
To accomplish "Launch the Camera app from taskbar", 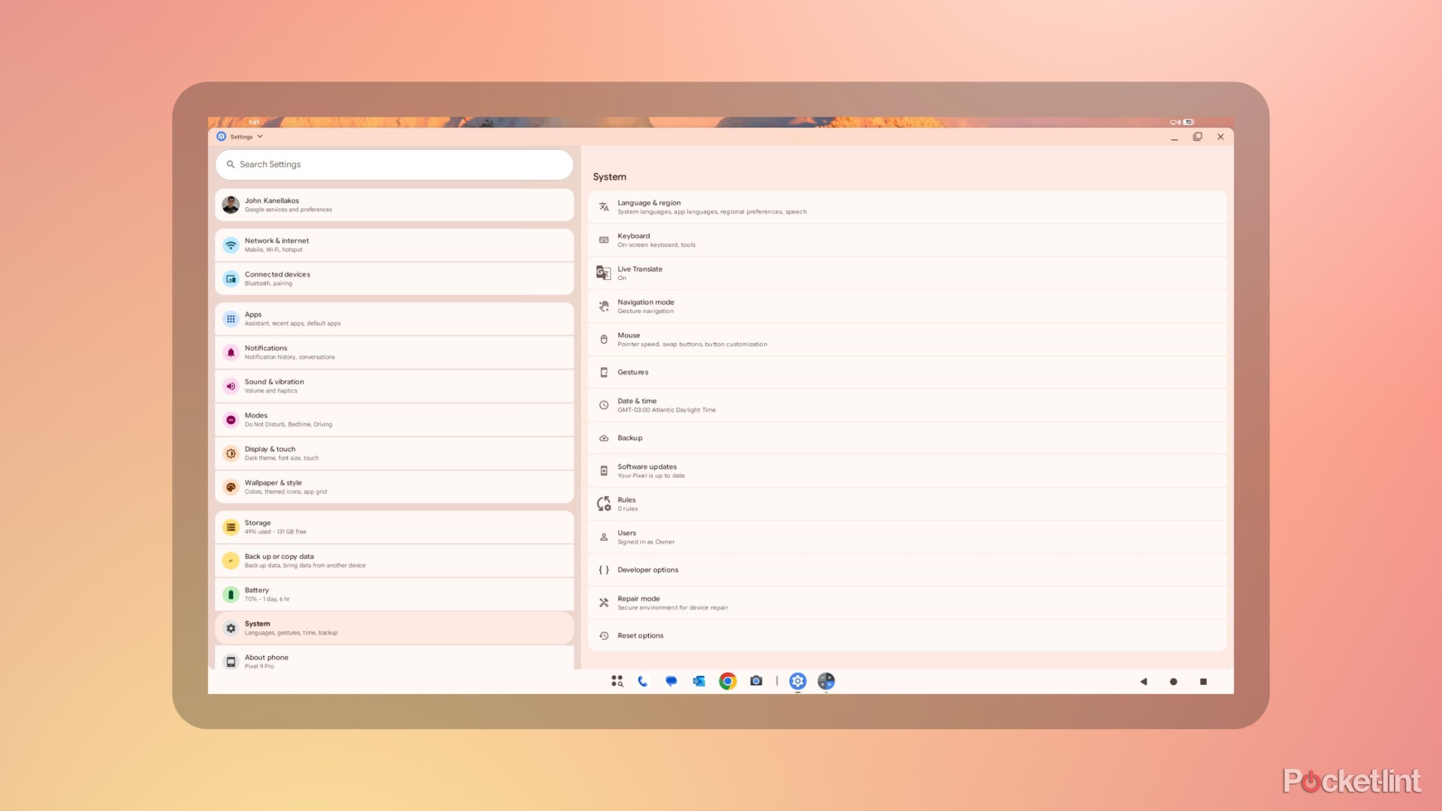I will coord(756,681).
